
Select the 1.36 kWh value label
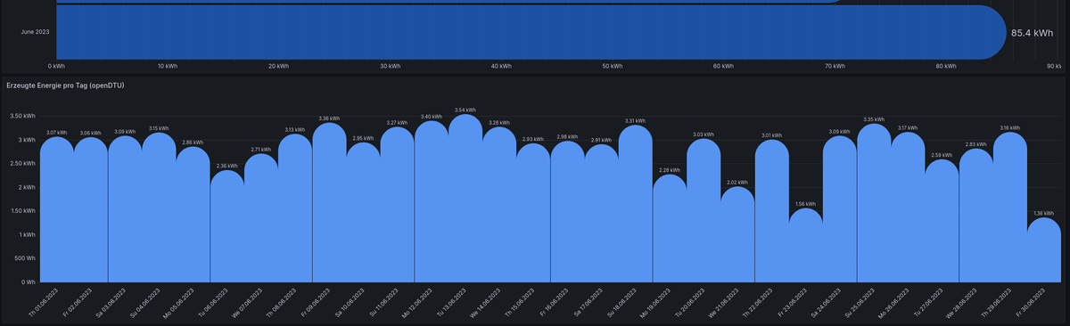pos(1044,214)
